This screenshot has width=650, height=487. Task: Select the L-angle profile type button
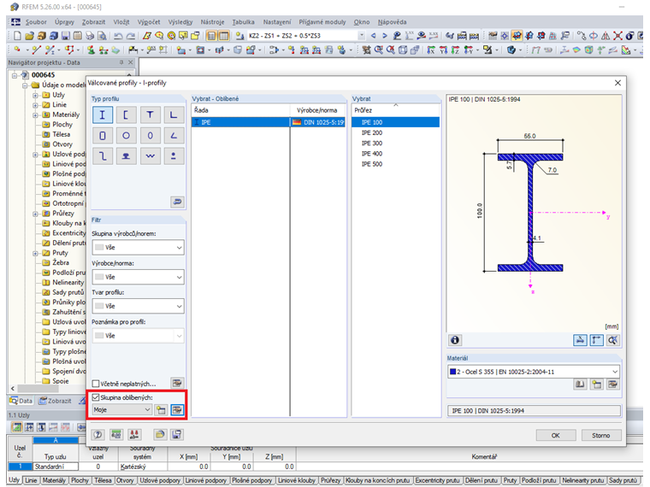click(x=174, y=114)
